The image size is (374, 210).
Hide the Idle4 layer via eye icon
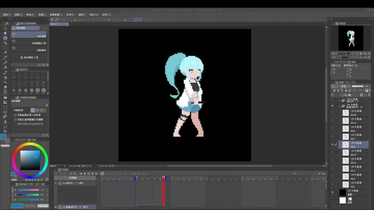[x=332, y=144]
